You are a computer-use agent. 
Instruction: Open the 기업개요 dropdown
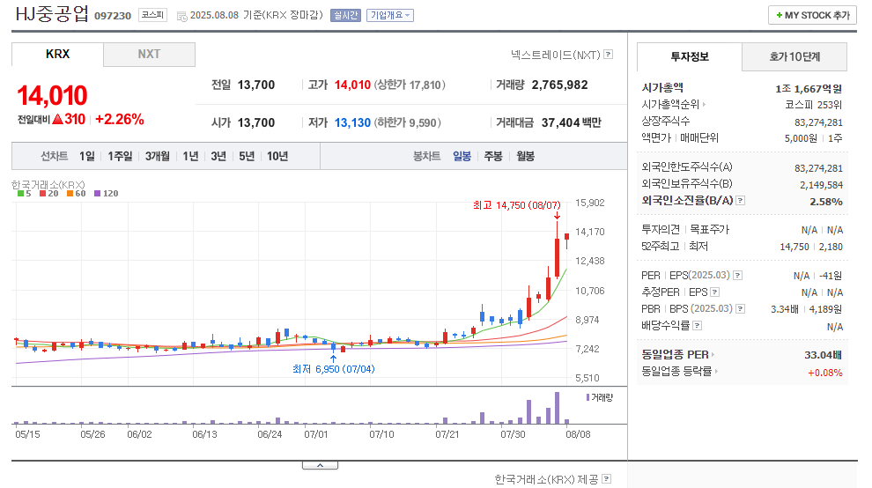click(390, 16)
